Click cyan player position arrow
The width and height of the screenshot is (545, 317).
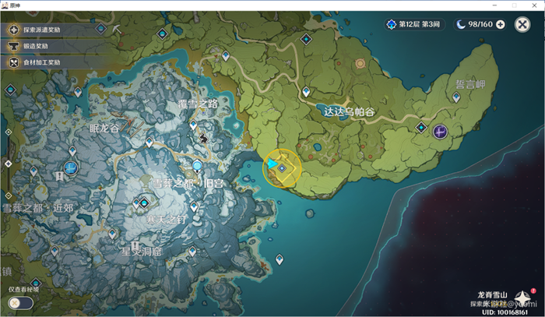tap(272, 164)
